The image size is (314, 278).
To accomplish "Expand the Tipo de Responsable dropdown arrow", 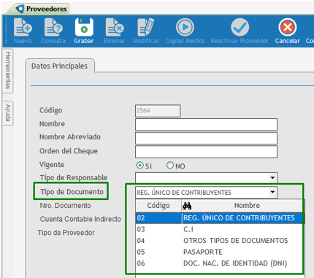I will pyautogui.click(x=272, y=178).
